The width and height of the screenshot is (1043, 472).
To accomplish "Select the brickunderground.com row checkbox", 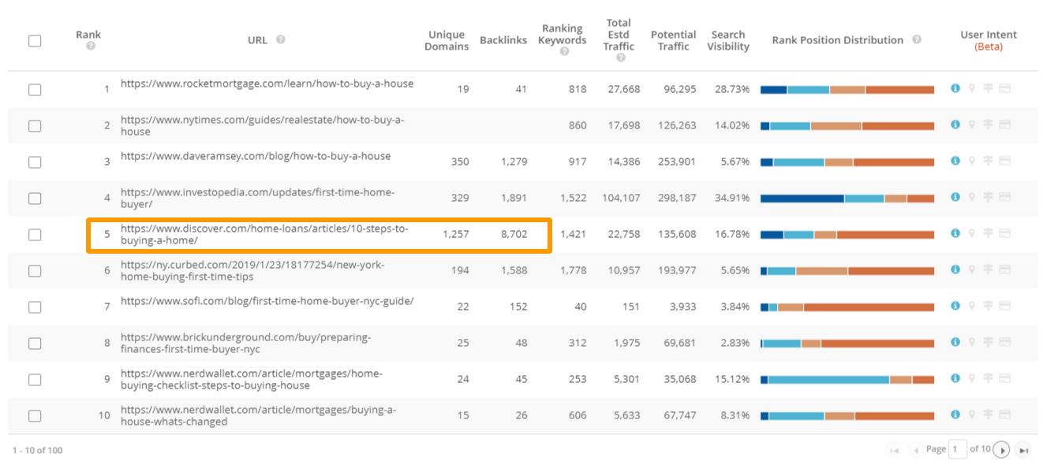I will tap(35, 344).
